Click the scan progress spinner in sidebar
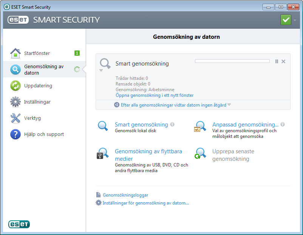This screenshot has height=235, width=303. (77, 69)
